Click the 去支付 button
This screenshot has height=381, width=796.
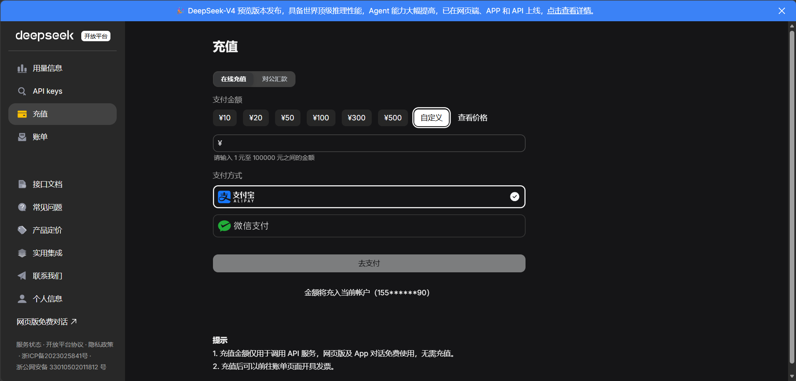(x=369, y=263)
